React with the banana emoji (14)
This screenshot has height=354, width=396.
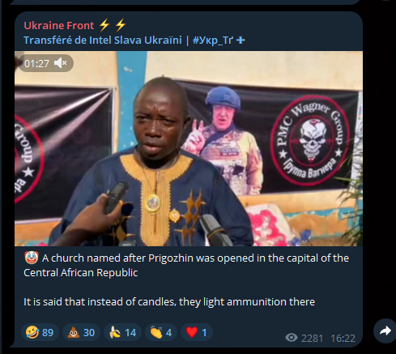[x=122, y=332]
